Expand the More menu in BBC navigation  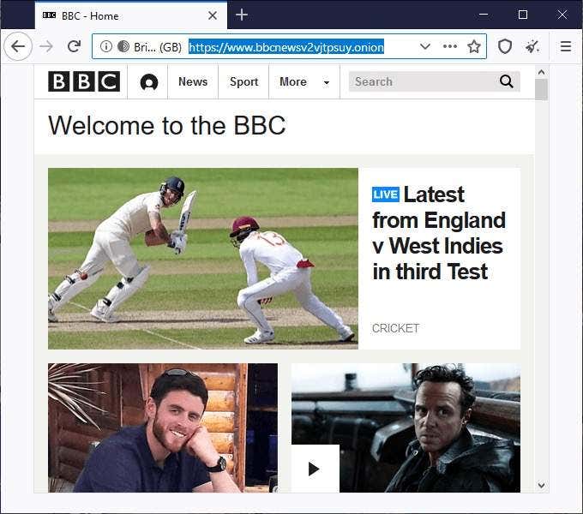[x=304, y=81]
